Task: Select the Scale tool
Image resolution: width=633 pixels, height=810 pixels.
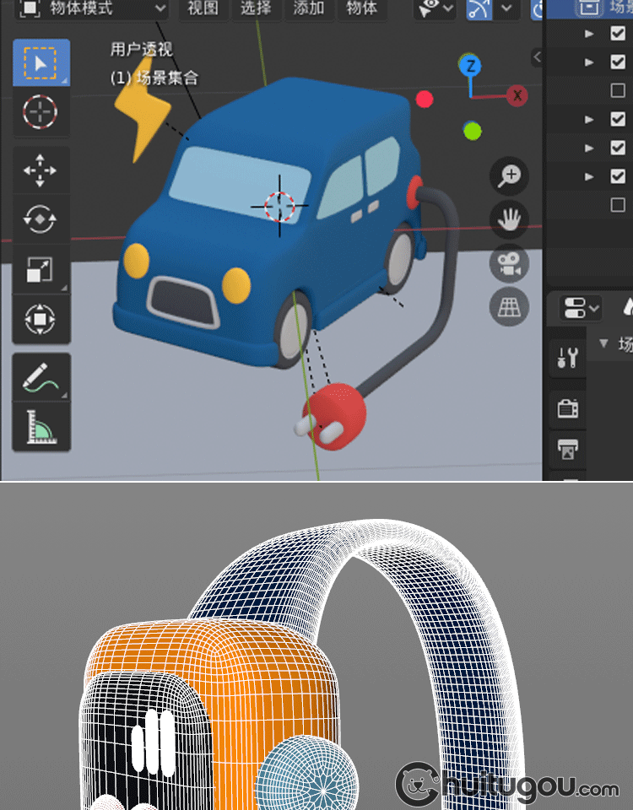Action: (x=41, y=269)
